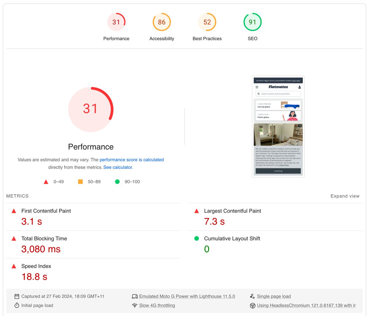Click the icon beside Single page load
Screen dimensions: 369x316
tap(252, 296)
